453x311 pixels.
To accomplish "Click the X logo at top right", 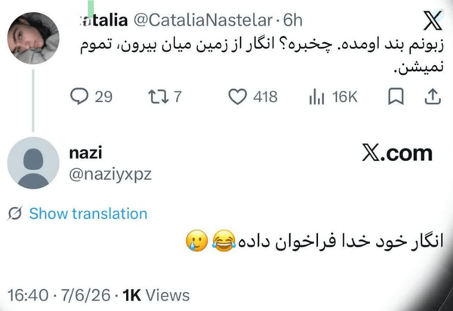I will (x=433, y=20).
